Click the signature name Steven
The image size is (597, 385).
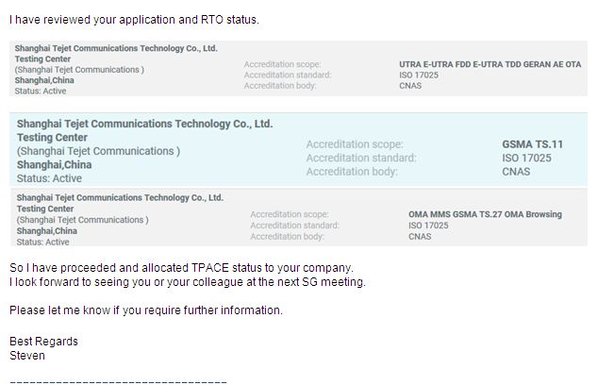[x=27, y=356]
